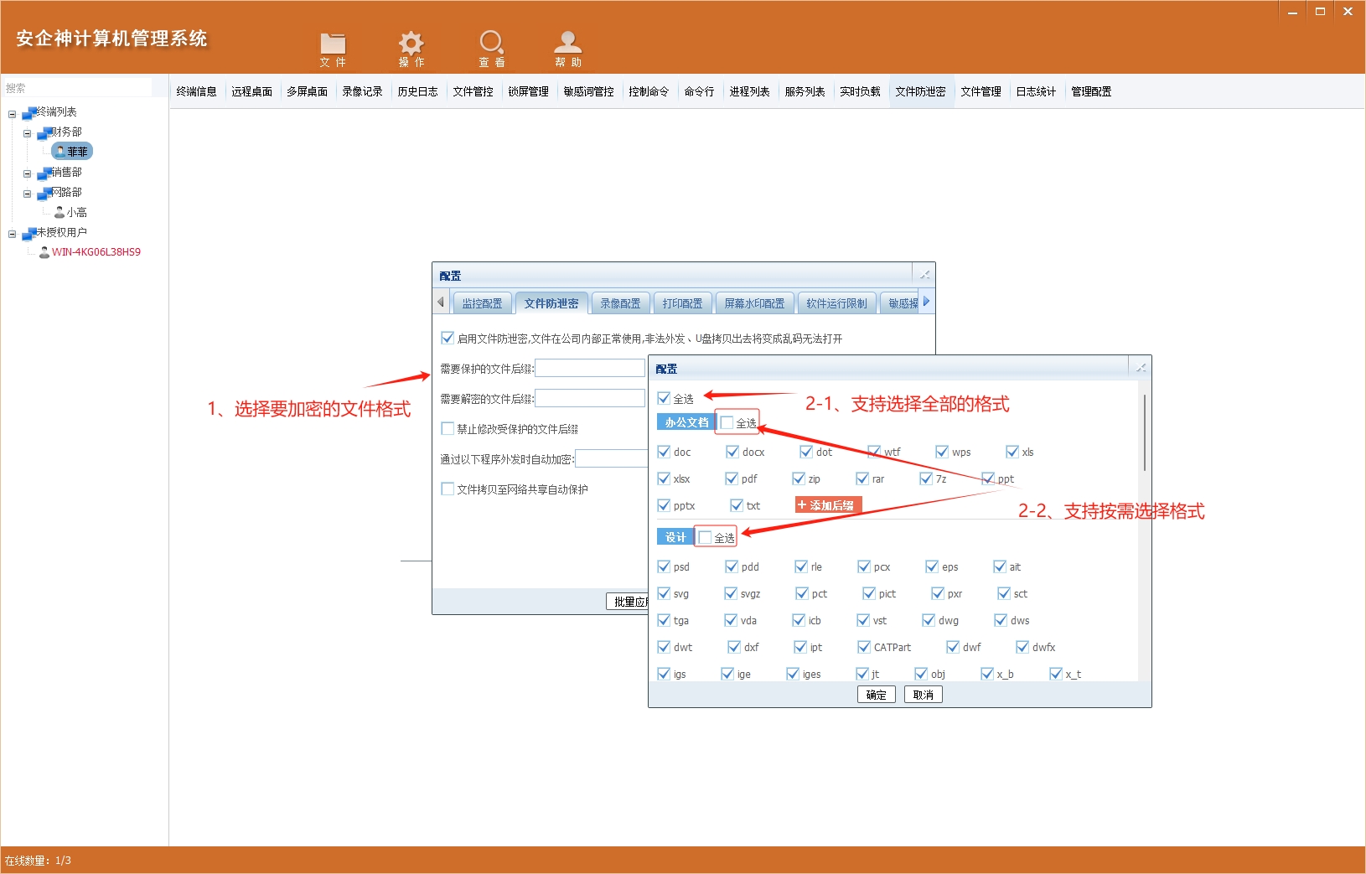
Task: Select the 菲菲 user in tree
Action: pos(72,152)
